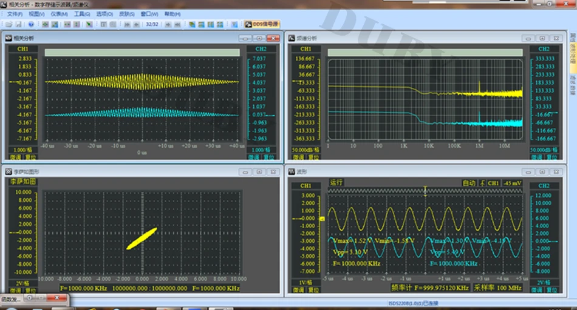Toggle CH2 label in the correlation analysis window

click(261, 49)
